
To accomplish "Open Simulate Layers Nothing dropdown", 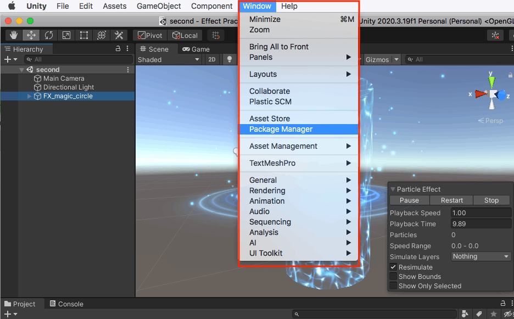I will click(x=481, y=256).
